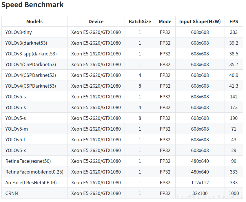
Task: Click the BatchSize column header
Action: coord(140,21)
